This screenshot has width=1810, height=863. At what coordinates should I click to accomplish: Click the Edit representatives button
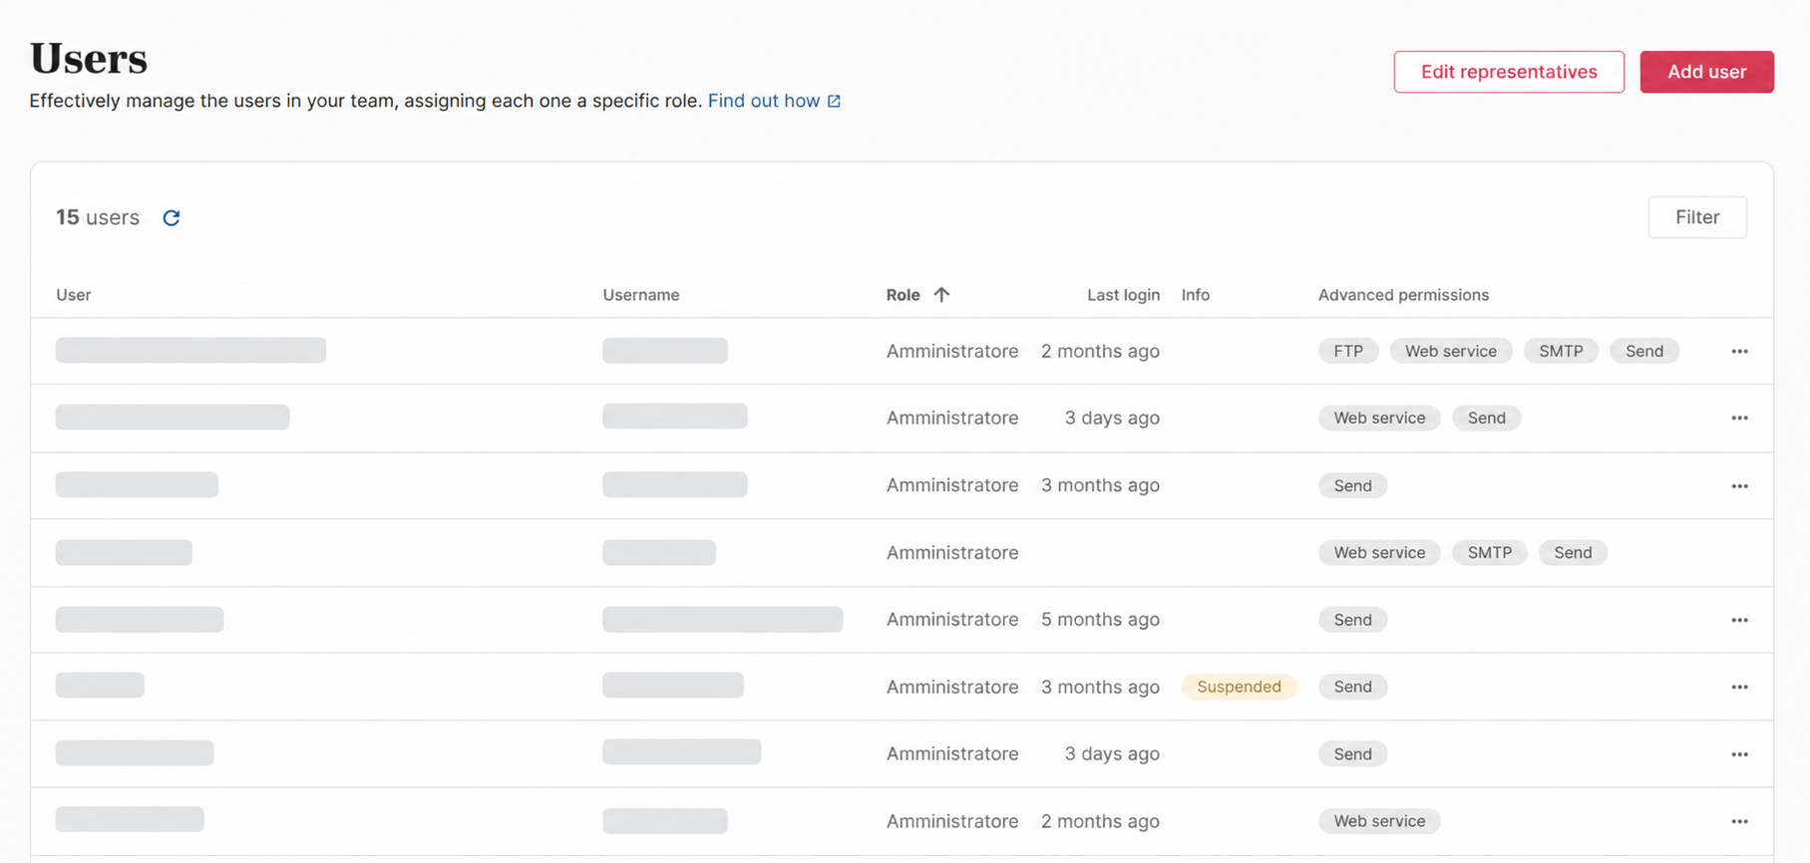(1509, 72)
